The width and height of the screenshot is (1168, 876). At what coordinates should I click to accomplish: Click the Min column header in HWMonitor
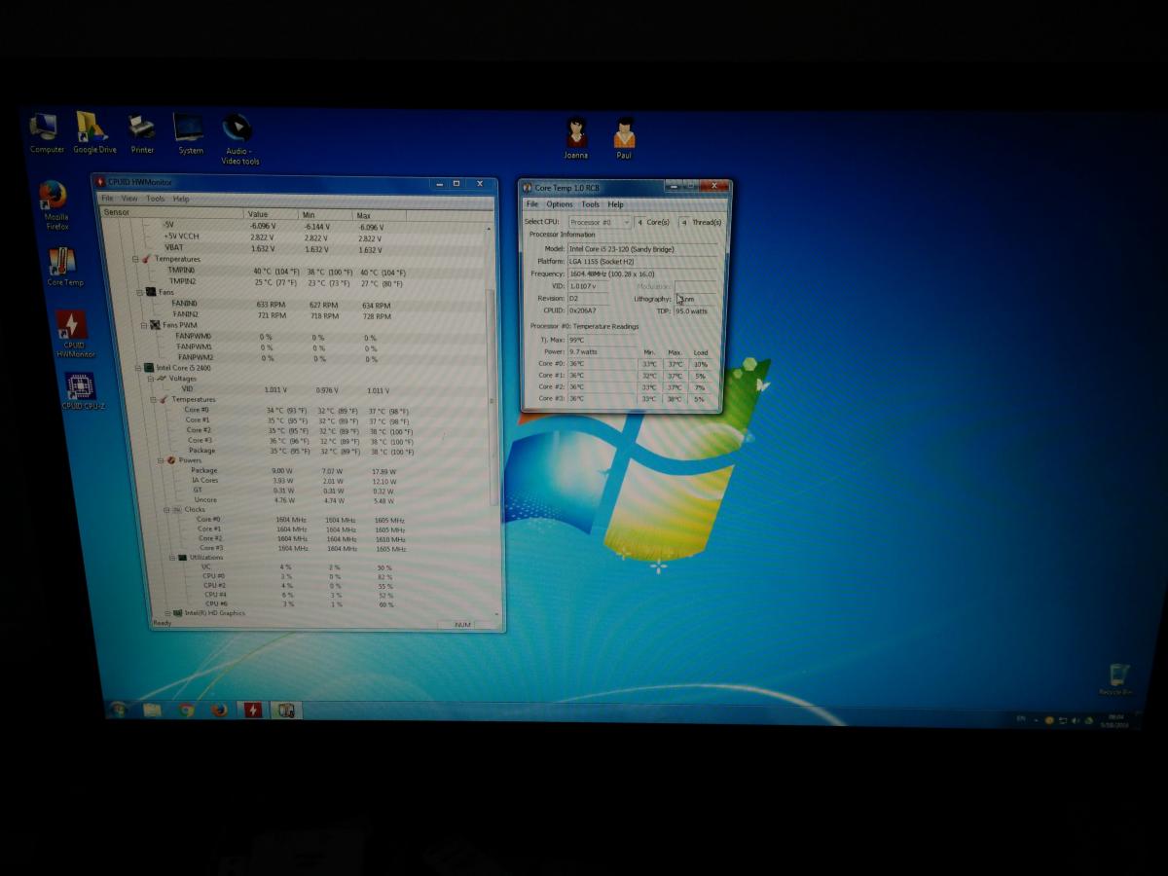point(327,214)
